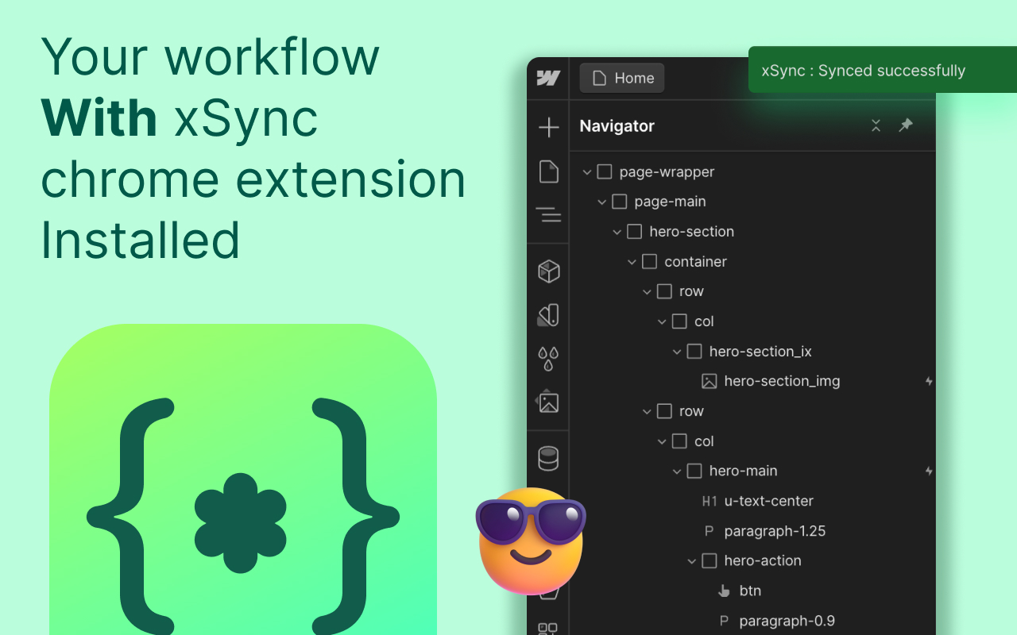Image resolution: width=1017 pixels, height=635 pixels.
Task: Open the Home page selector button
Action: click(622, 78)
